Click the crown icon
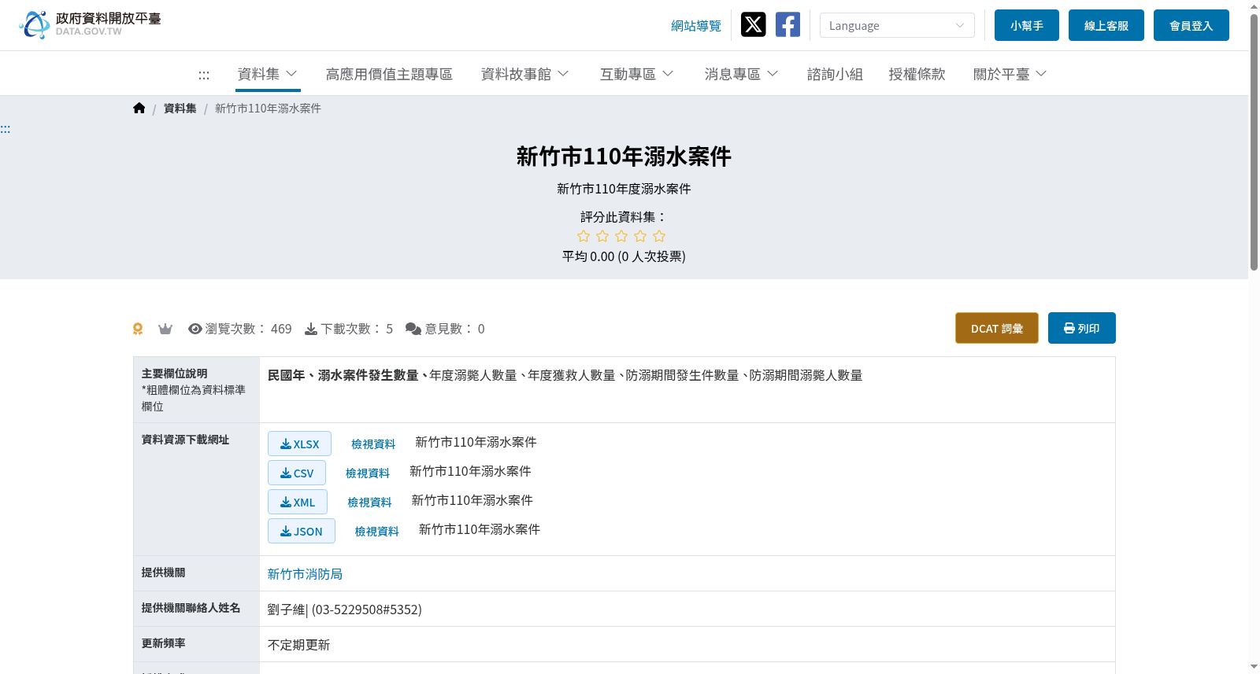 click(x=165, y=329)
